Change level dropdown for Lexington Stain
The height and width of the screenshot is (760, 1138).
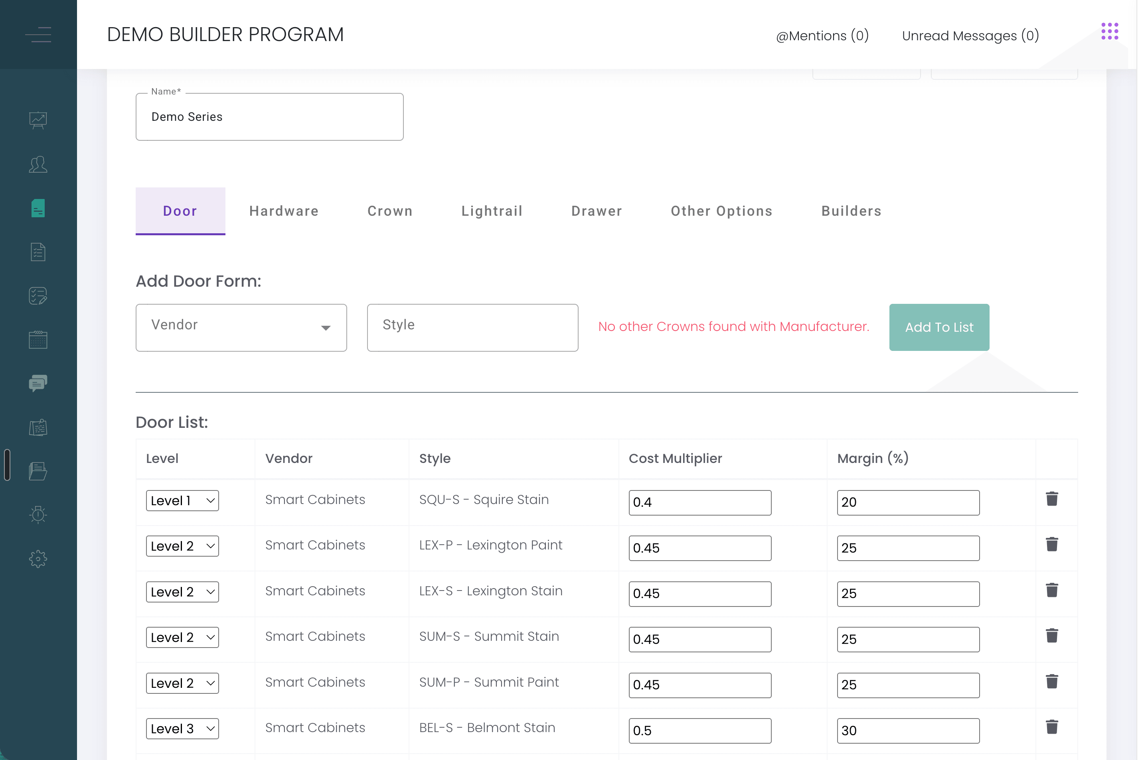182,592
